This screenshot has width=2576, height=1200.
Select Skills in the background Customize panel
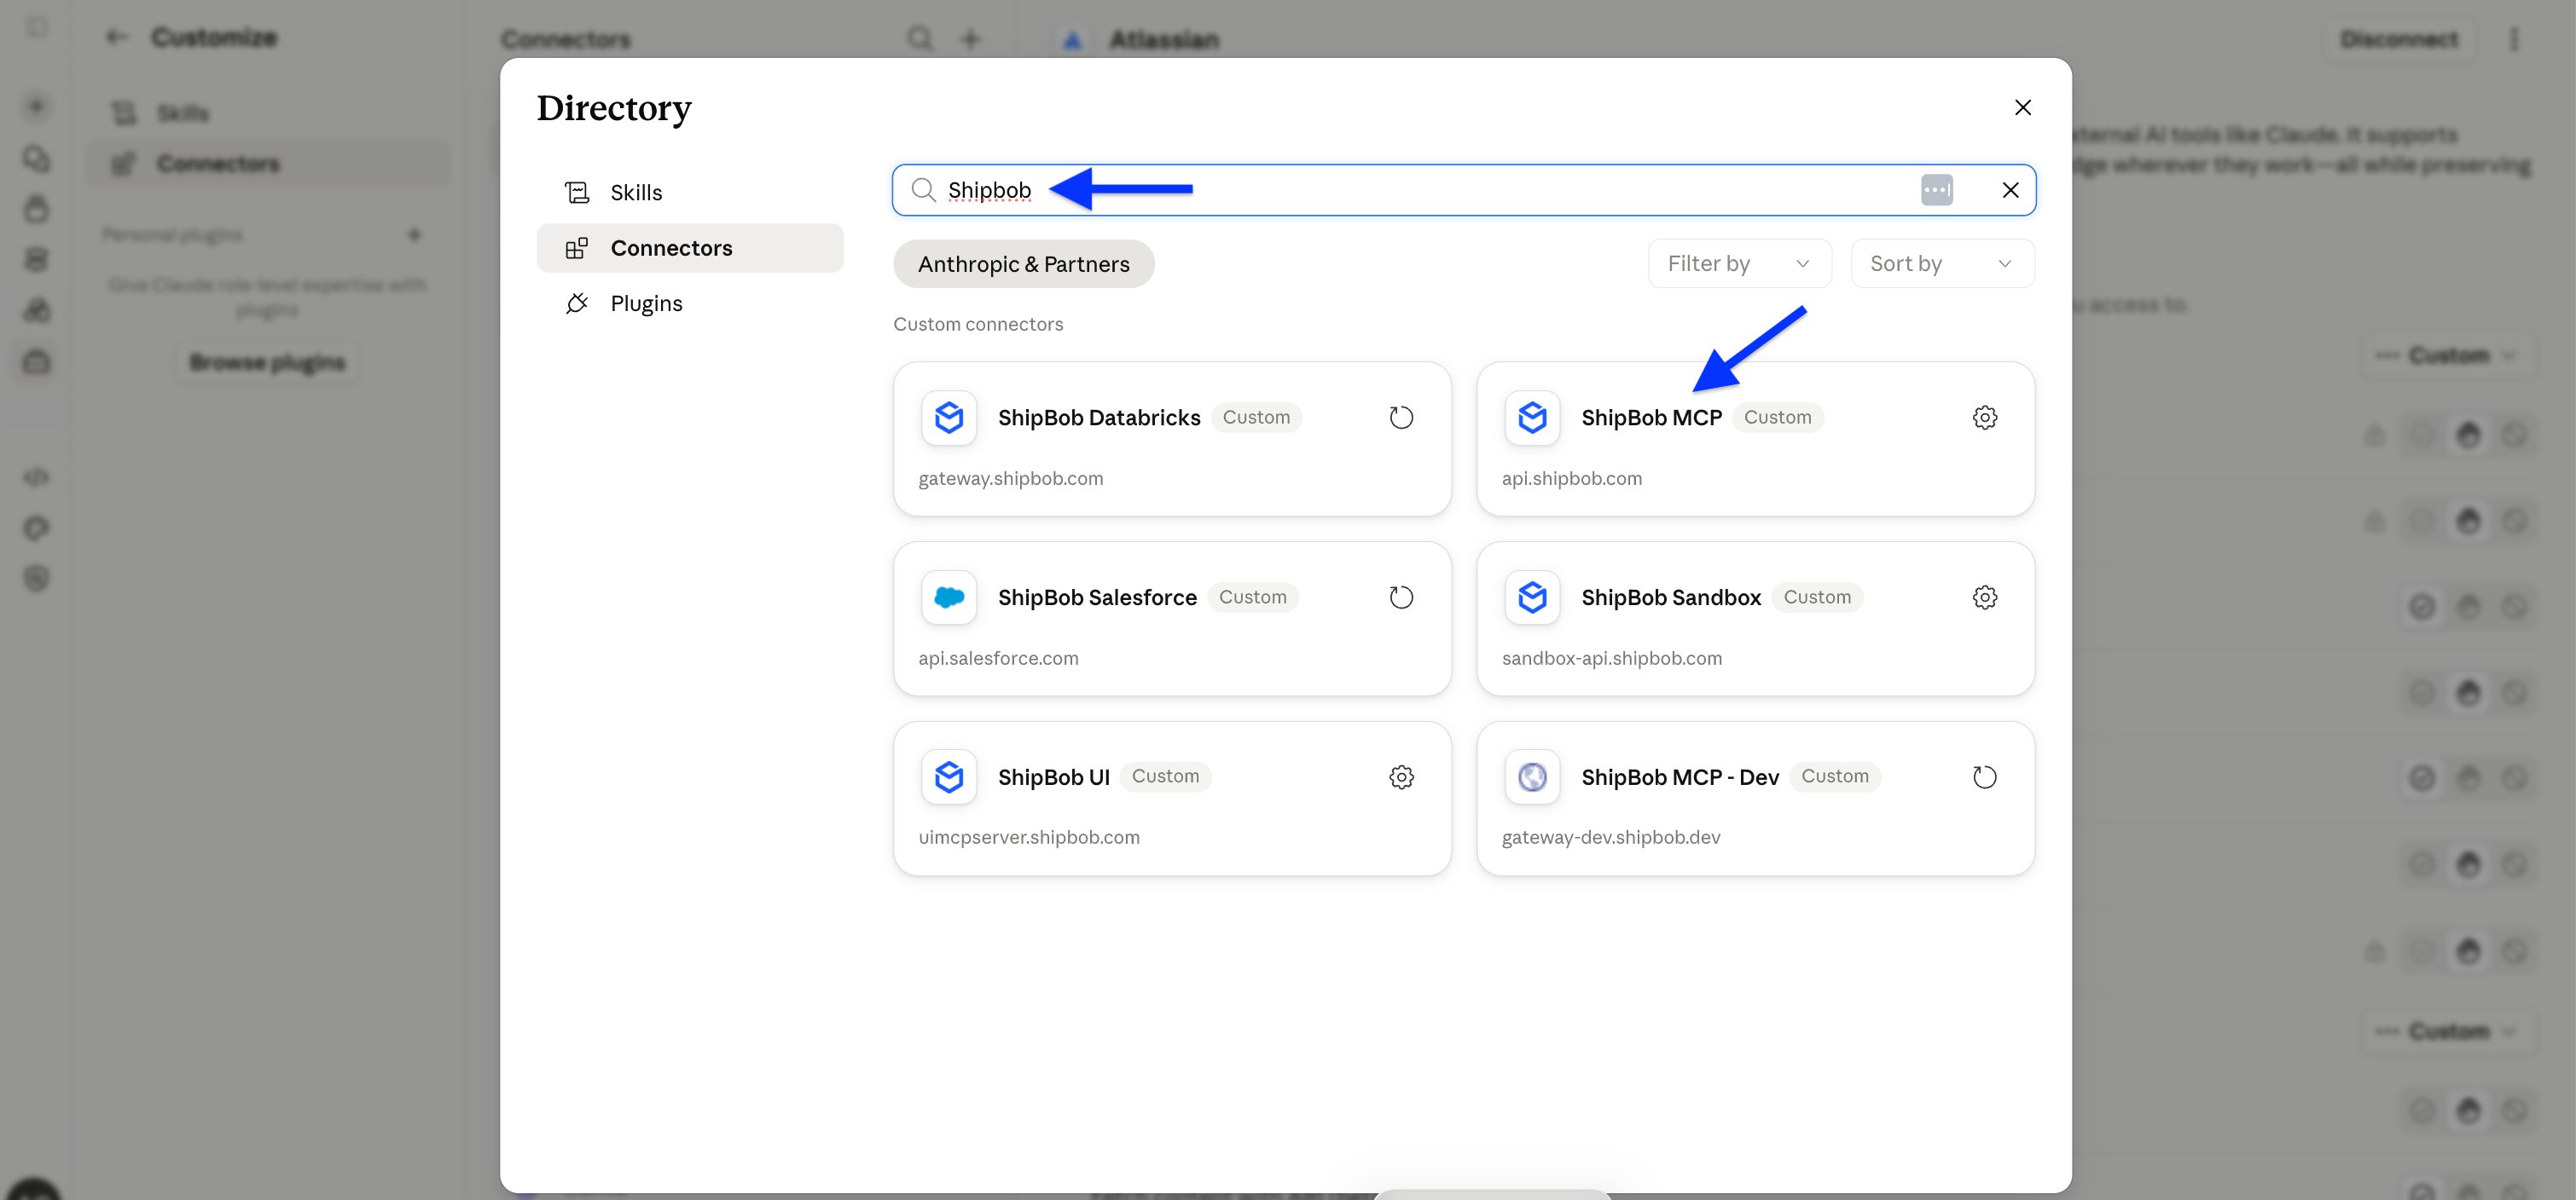click(268, 112)
